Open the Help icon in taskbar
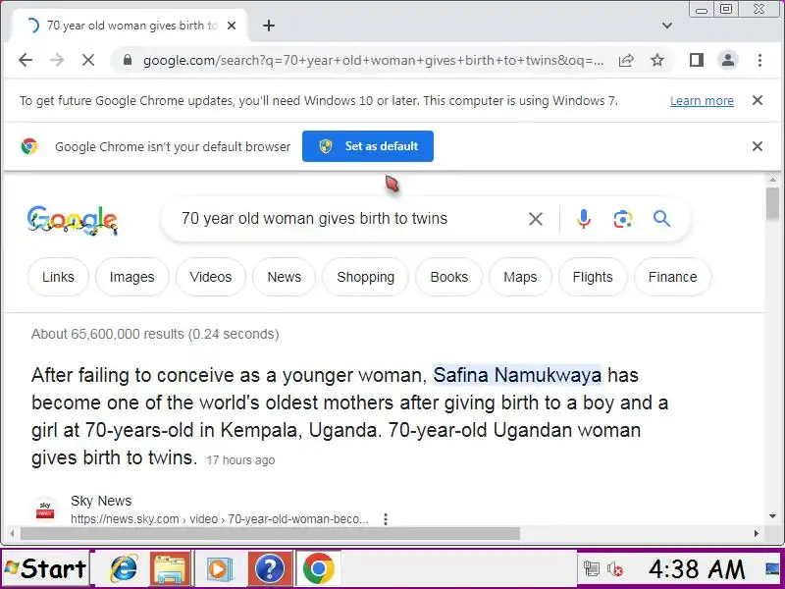Image resolution: width=785 pixels, height=589 pixels. coord(270,569)
